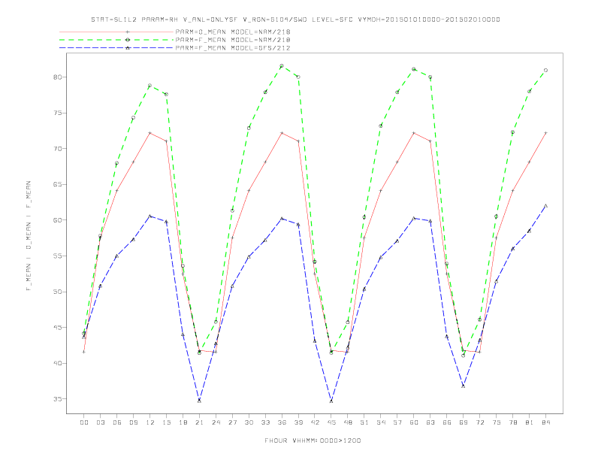
Task: Select legend entry PARM=F_MEAN MODEL=NAM/218
Action: [233, 40]
